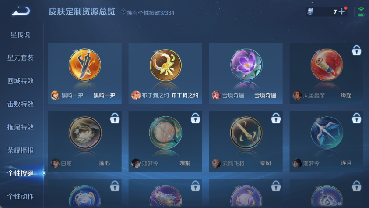This screenshot has height=208, width=369.
Task: Select the 拖尾特效 sidebar item
Action: pyautogui.click(x=21, y=127)
